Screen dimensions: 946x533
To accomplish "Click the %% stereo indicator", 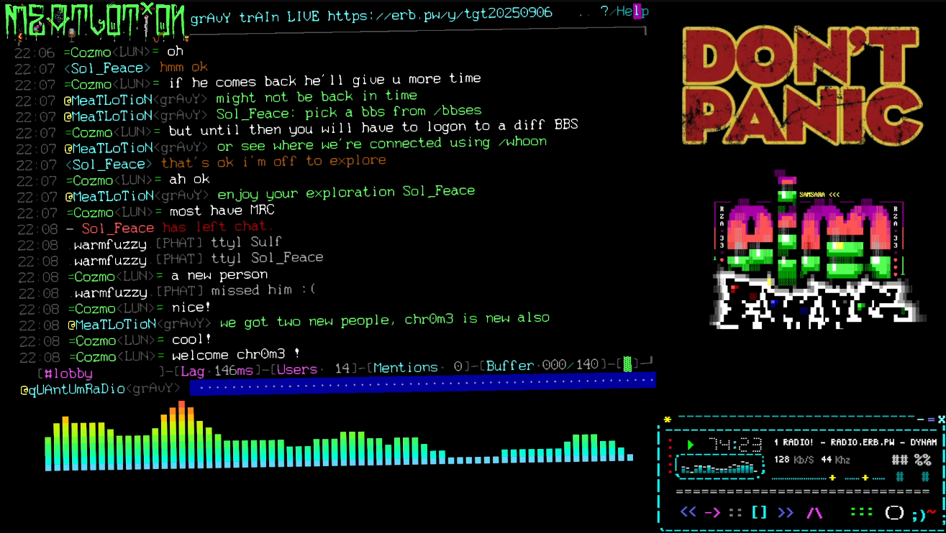I will pos(923,460).
